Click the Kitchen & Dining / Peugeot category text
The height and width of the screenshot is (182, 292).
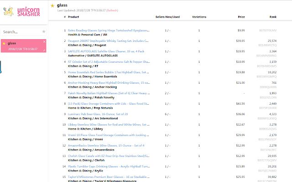tap(87, 45)
